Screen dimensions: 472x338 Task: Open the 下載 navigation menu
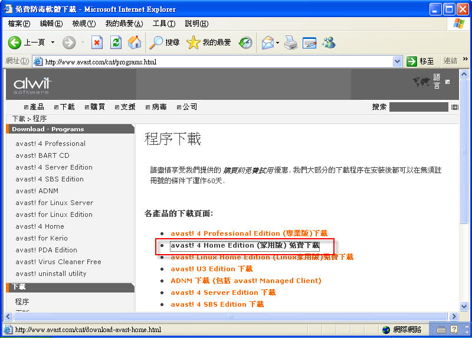[x=64, y=107]
